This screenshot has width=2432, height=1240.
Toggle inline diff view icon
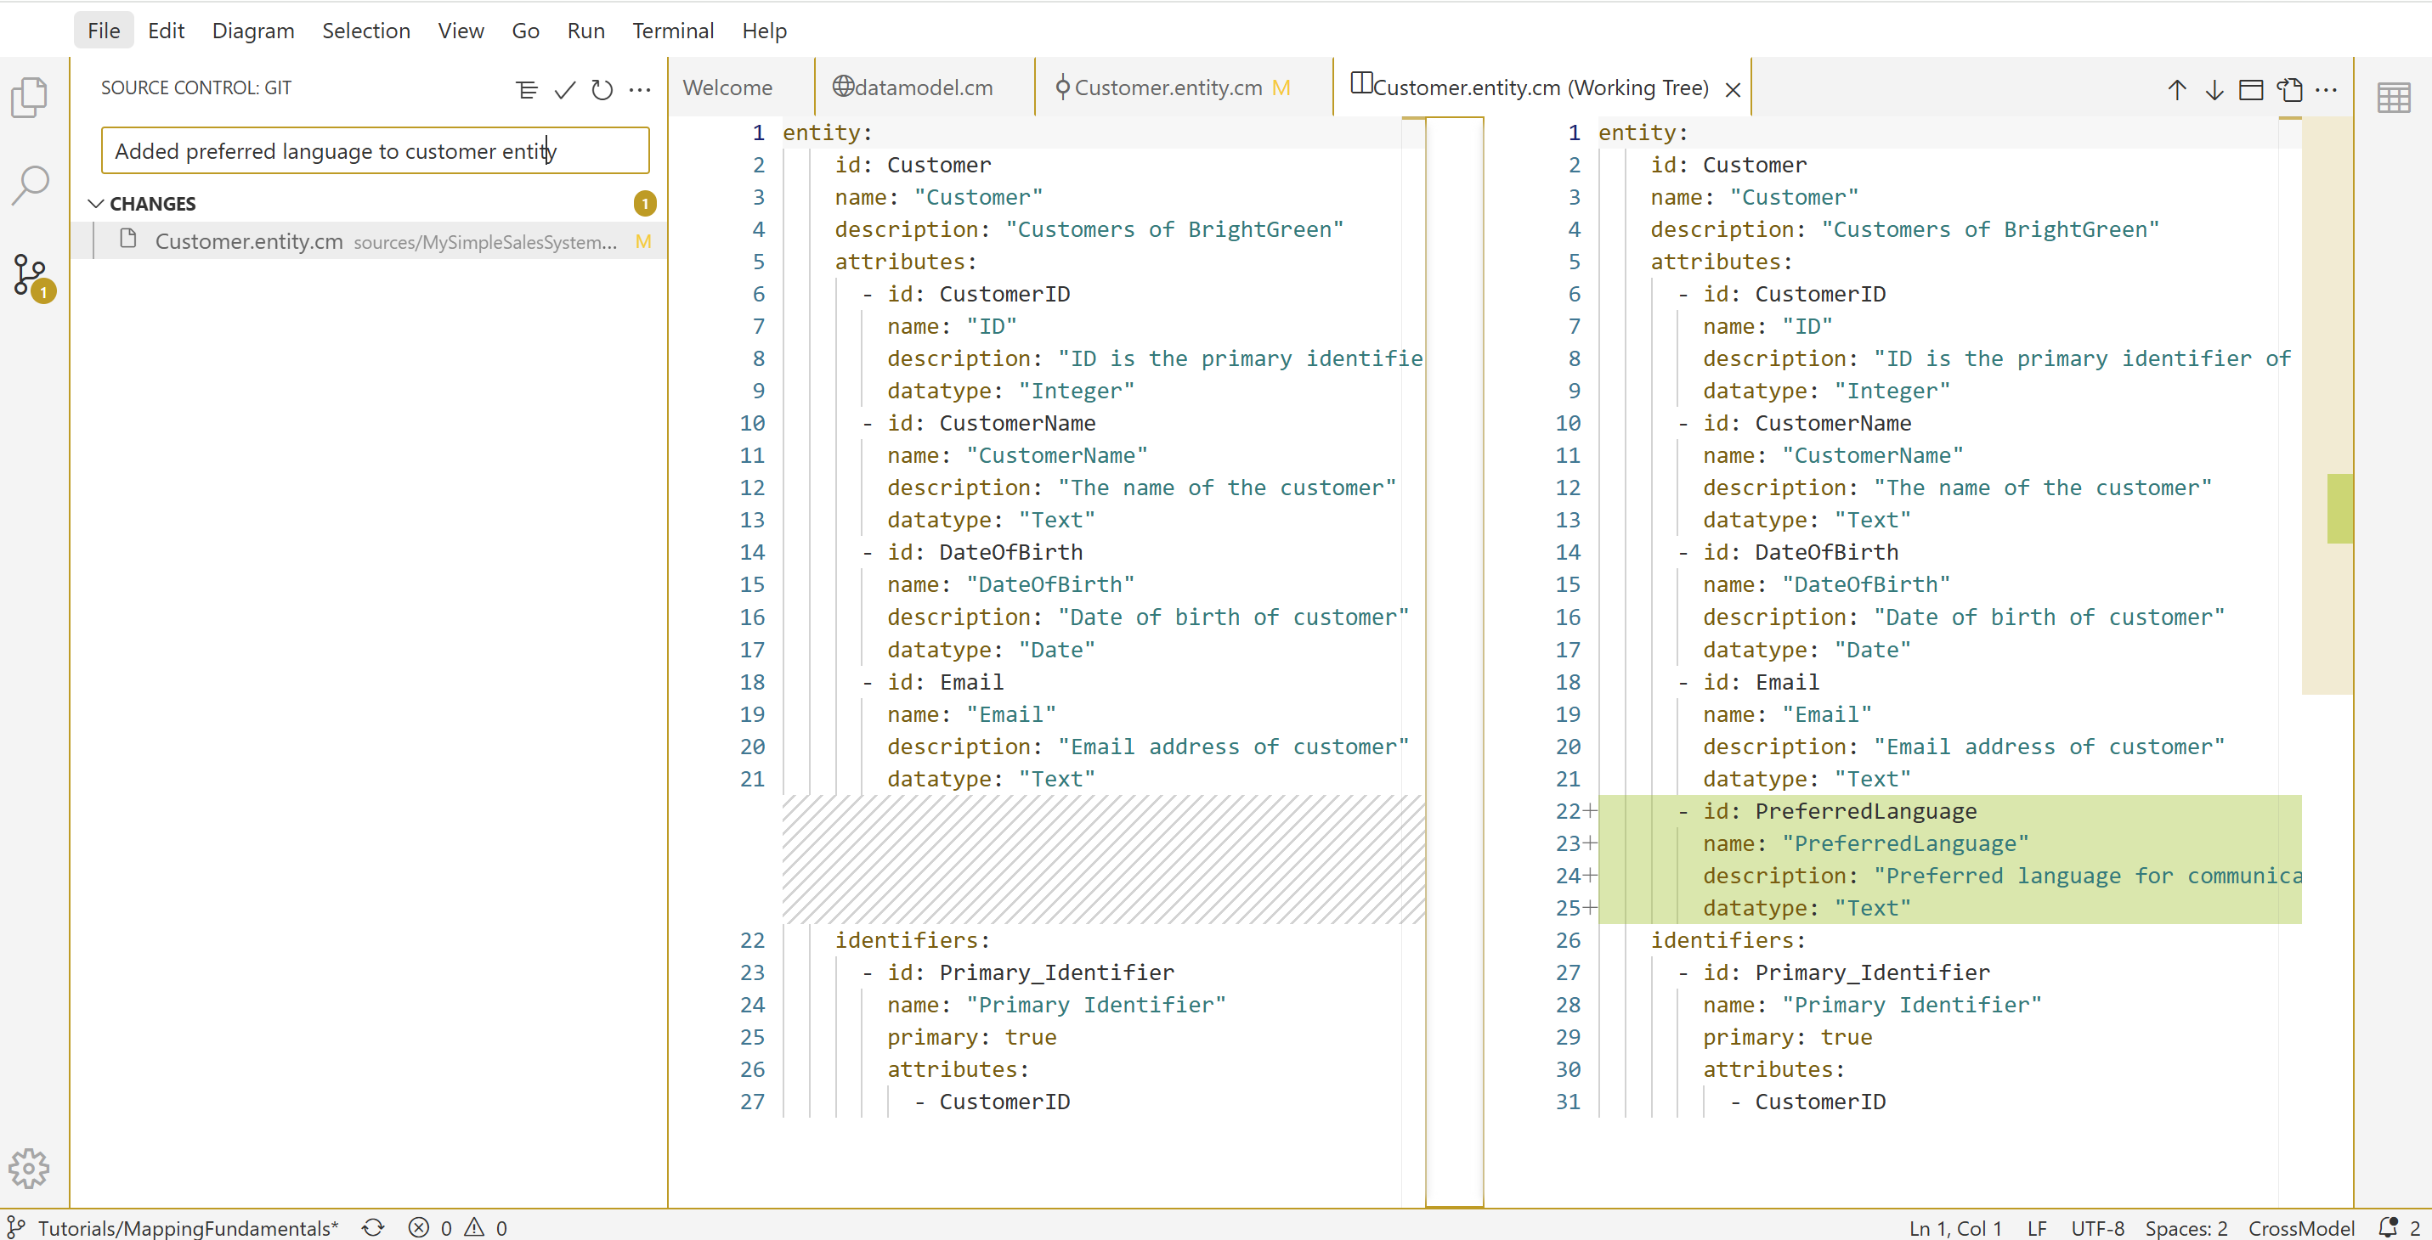(2252, 90)
